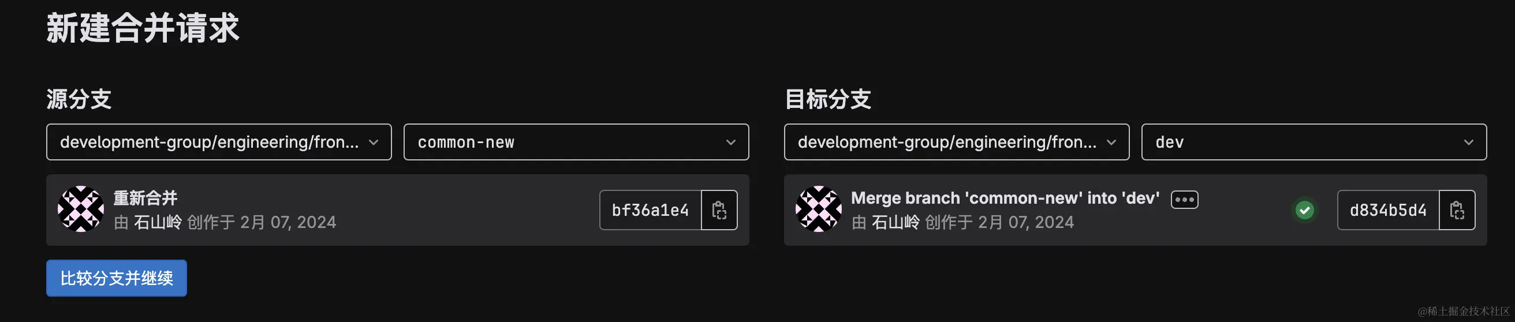Click the green pipeline passed status icon
The height and width of the screenshot is (322, 1515).
pyautogui.click(x=1304, y=210)
